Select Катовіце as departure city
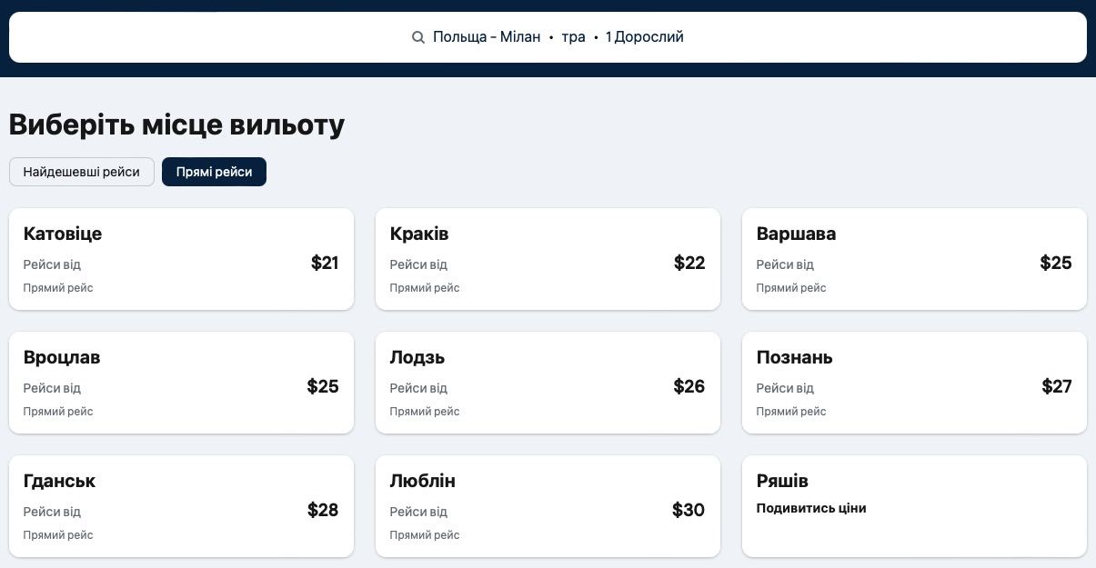The image size is (1096, 568). (x=181, y=259)
